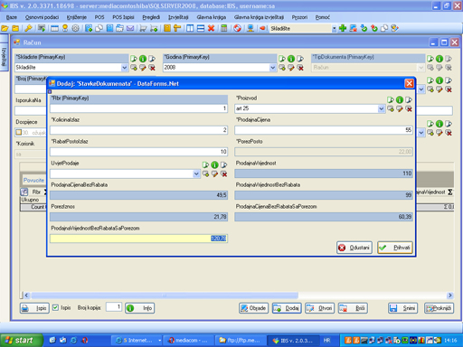Toggle the Dospijece date checkbox
463x347 pixels.
(19, 133)
